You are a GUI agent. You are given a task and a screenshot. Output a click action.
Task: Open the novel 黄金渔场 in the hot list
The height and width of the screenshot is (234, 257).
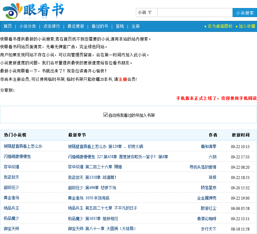point(11,198)
